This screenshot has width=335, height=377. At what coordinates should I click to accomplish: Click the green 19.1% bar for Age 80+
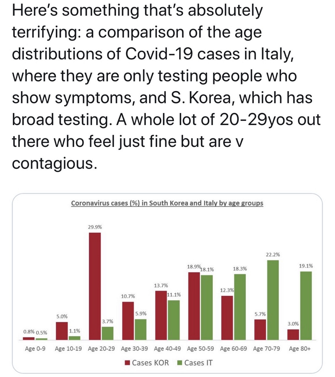(x=306, y=305)
